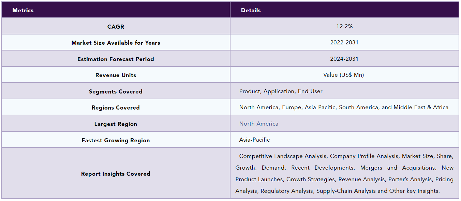461x201 pixels.
Task: Select the Details column header
Action: tap(344, 10)
